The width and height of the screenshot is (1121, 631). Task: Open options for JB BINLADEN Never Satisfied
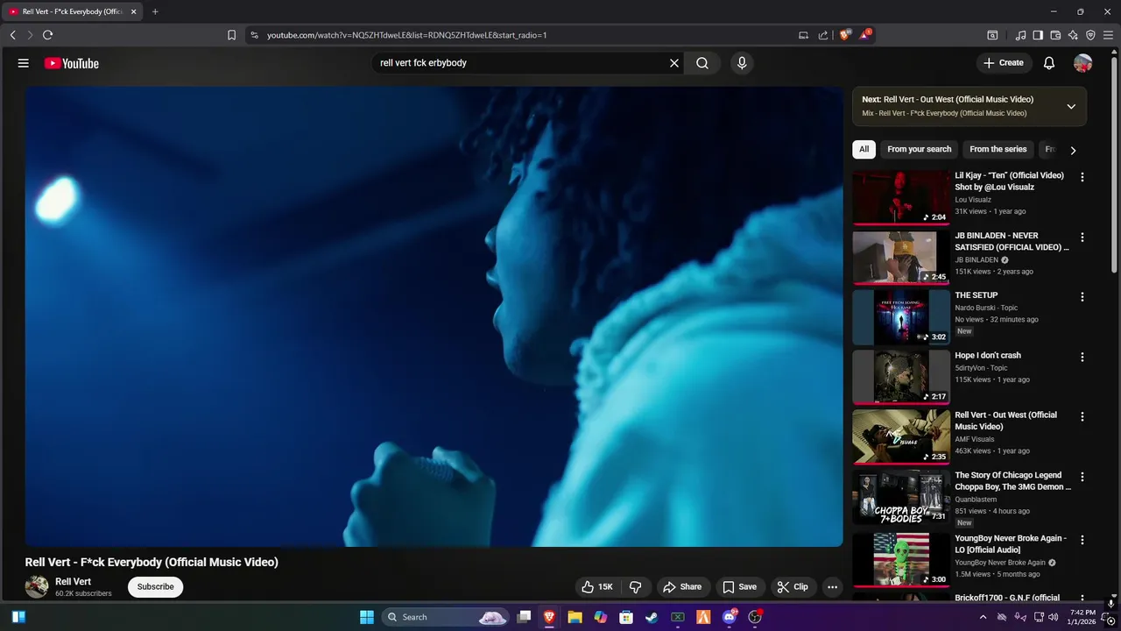click(x=1082, y=238)
